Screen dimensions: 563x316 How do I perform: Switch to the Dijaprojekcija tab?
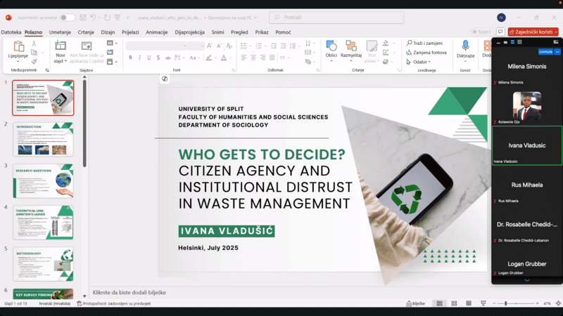pyautogui.click(x=189, y=32)
